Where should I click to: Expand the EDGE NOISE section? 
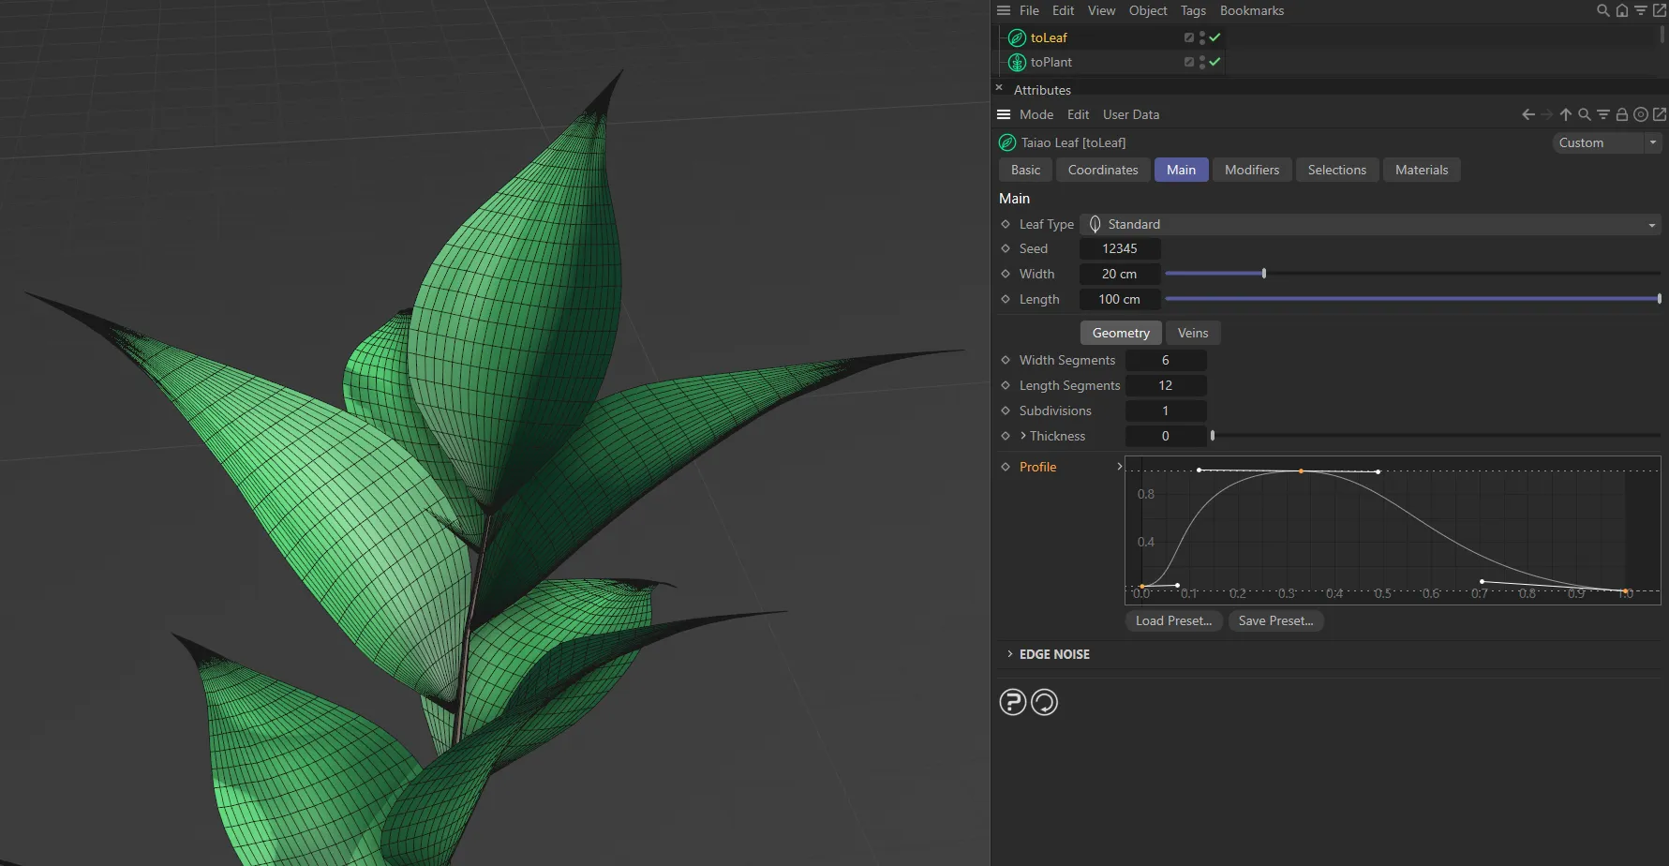1010,654
